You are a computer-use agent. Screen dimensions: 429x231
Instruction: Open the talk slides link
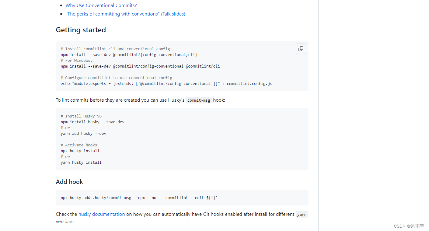[x=125, y=14]
